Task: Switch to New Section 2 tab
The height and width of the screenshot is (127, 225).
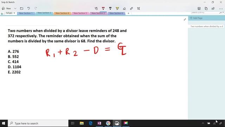Action: coord(98,13)
